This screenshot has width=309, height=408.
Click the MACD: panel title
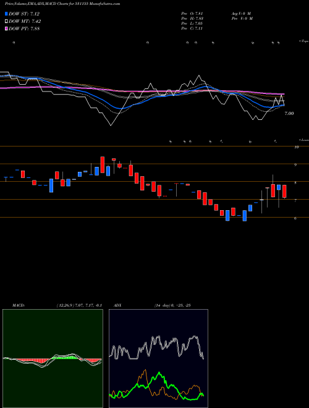pos(19,305)
